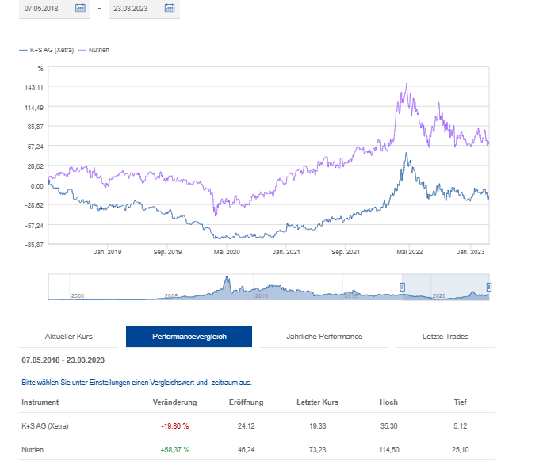Click the Tief column header
This screenshot has height=465, width=543.
(x=461, y=402)
